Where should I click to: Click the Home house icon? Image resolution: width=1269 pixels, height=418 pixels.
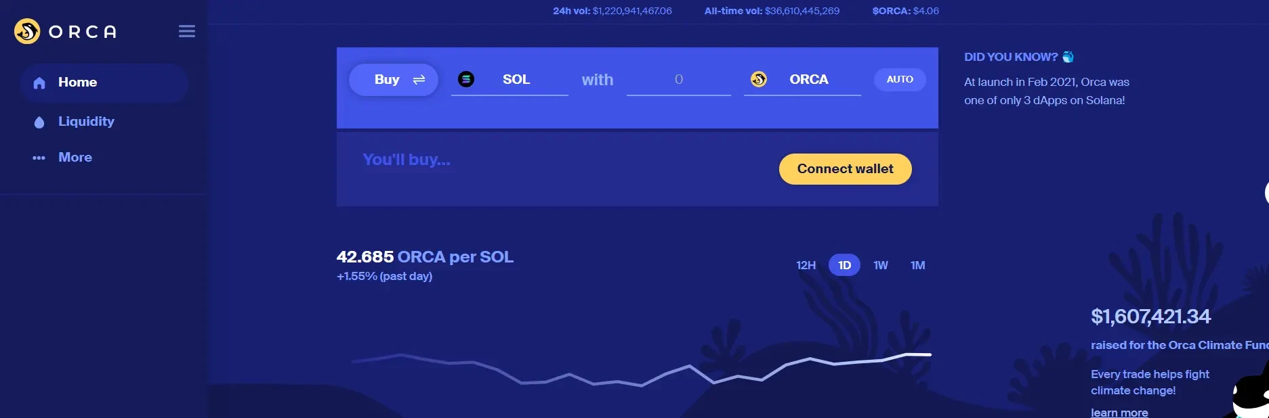(39, 83)
